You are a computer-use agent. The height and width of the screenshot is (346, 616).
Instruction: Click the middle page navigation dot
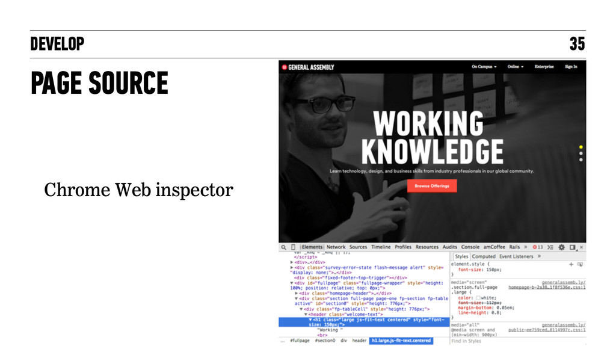[581, 153]
